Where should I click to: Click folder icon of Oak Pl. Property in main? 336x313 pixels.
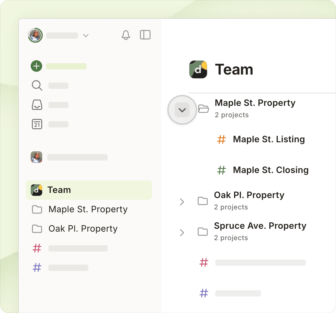click(x=202, y=201)
